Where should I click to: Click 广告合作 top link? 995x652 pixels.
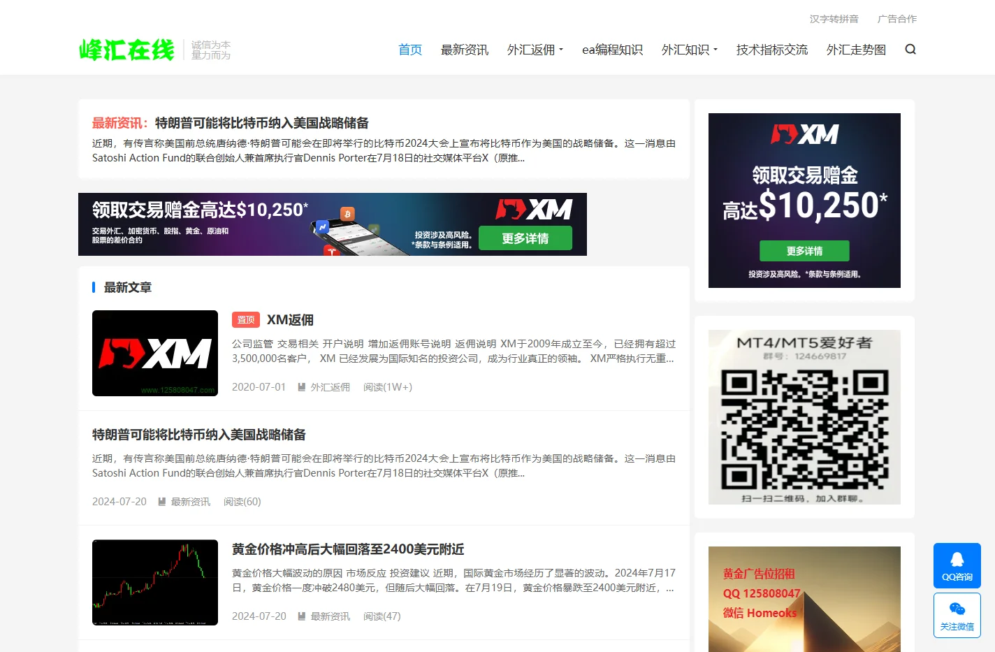(x=897, y=19)
